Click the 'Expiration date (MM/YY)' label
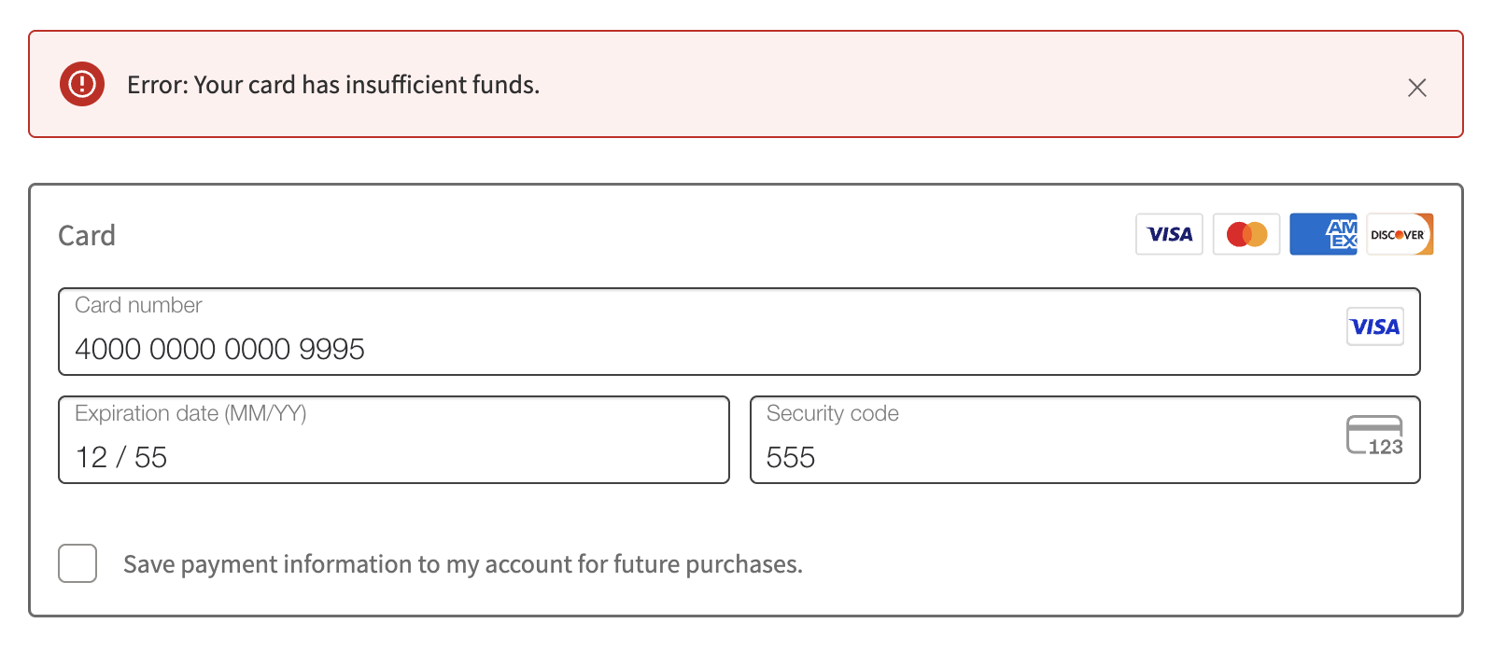Screen dimensions: 1492x651 point(190,413)
